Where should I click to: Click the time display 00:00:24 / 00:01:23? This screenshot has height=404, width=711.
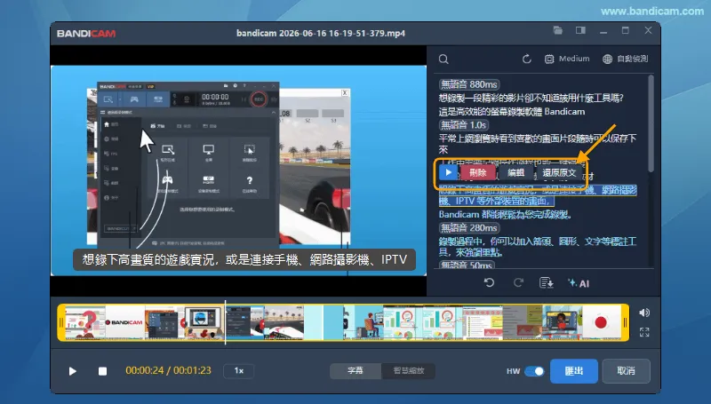pyautogui.click(x=168, y=370)
